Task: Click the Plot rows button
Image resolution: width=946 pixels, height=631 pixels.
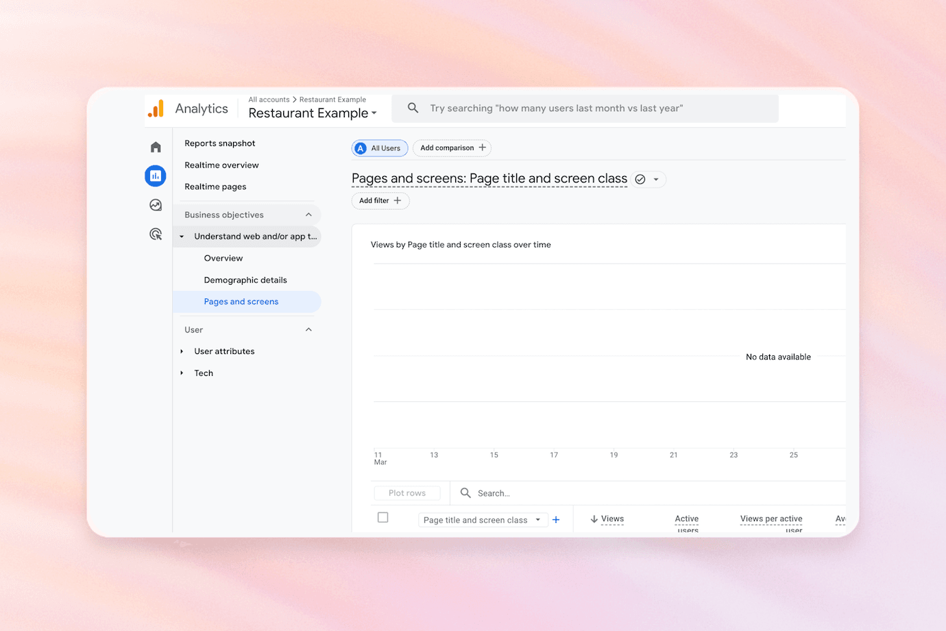Action: [x=407, y=493]
